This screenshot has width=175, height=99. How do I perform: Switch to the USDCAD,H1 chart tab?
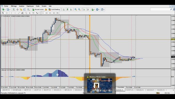150,90
